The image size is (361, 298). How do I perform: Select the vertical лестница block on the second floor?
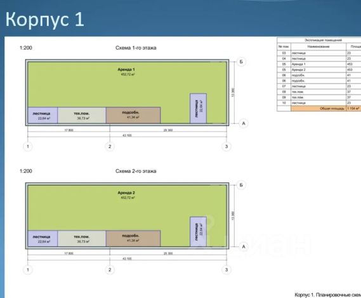point(198,232)
